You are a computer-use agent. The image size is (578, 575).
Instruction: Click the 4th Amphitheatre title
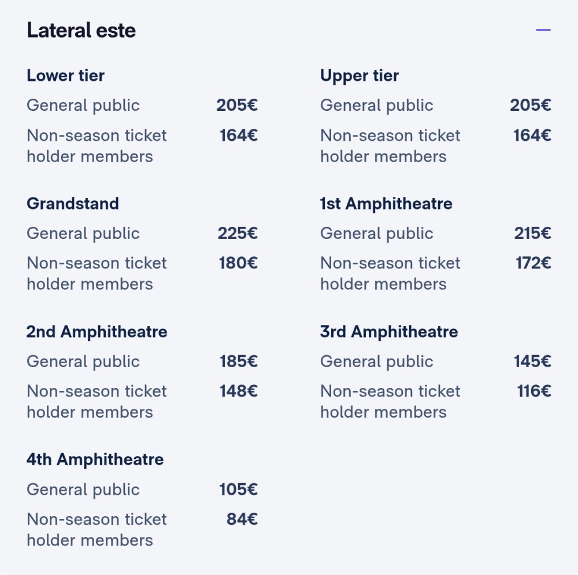[x=95, y=460]
